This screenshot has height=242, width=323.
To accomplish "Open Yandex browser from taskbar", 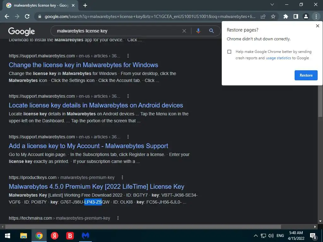I will pos(54,236).
